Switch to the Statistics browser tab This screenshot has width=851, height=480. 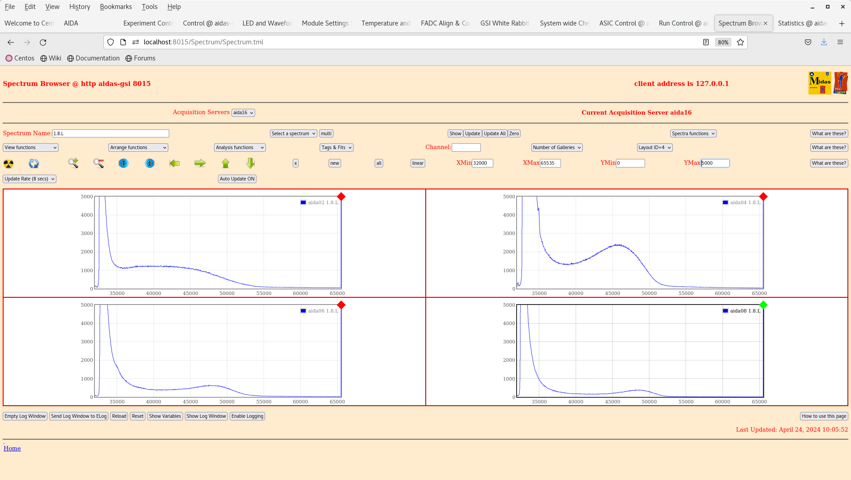[803, 23]
